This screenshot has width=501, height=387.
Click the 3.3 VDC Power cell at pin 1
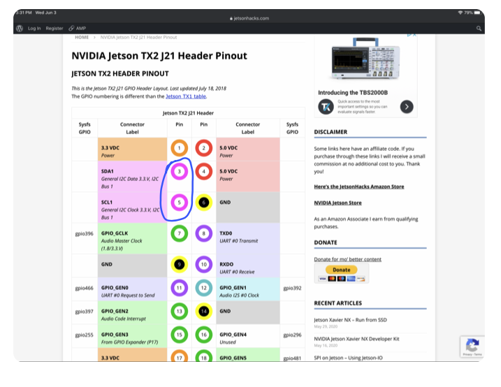coord(132,149)
